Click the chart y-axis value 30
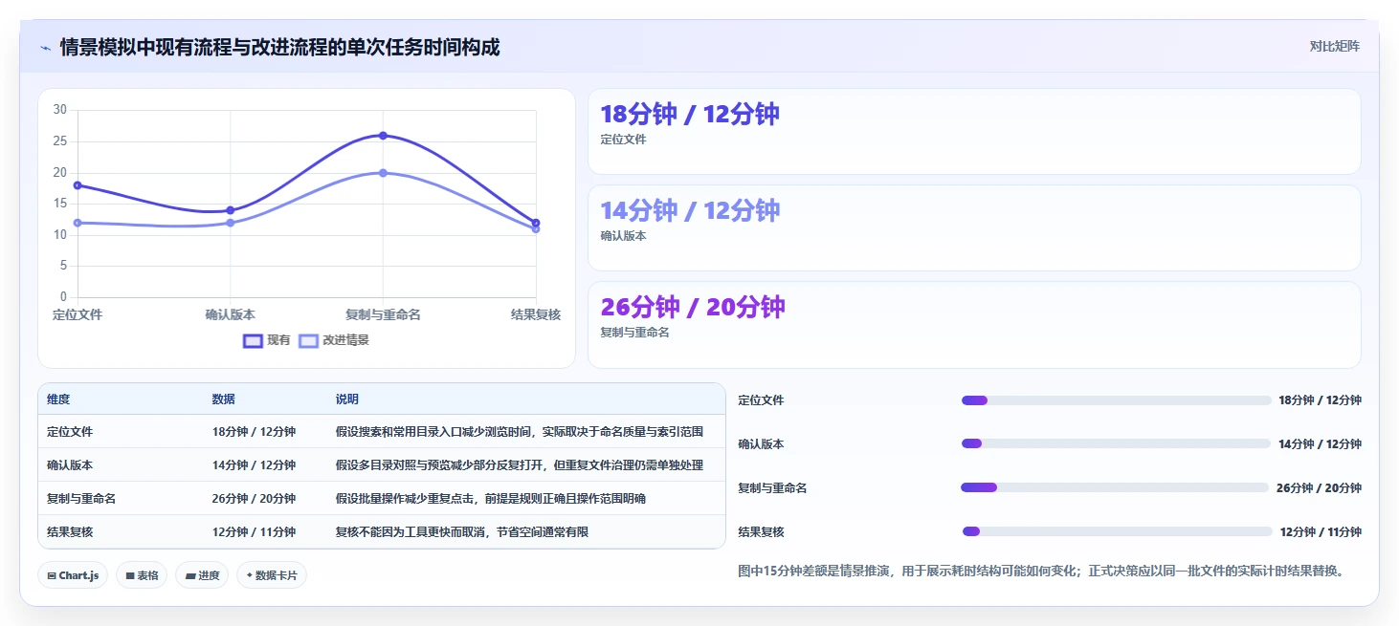 (x=59, y=110)
